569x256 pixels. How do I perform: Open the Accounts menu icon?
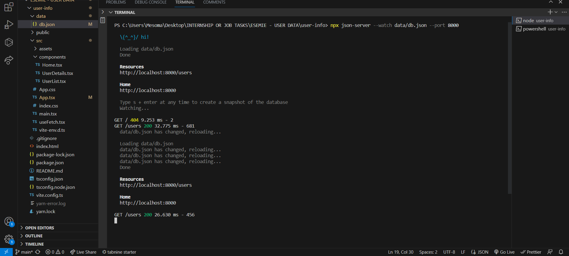point(9,221)
